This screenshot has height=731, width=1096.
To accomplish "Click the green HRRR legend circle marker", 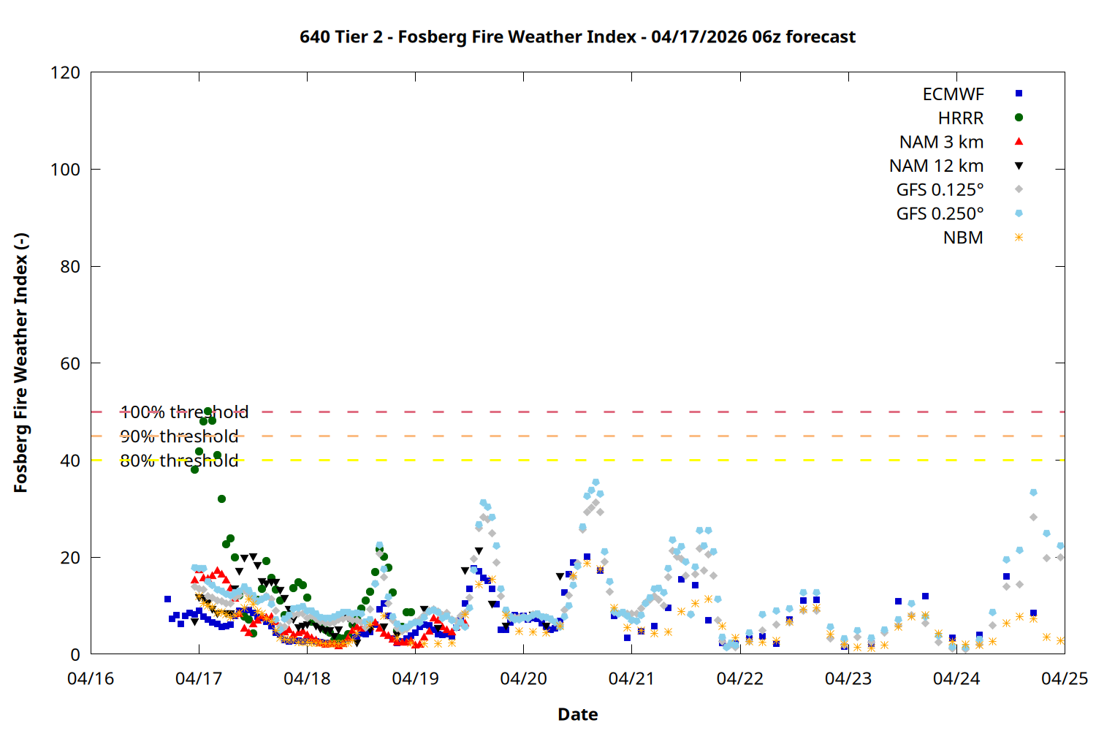I will point(1019,118).
